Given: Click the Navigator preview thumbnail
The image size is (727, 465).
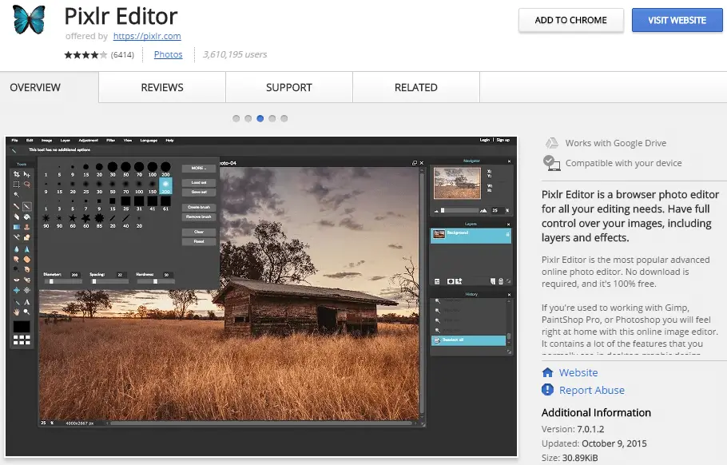Looking at the screenshot, I should tap(457, 183).
